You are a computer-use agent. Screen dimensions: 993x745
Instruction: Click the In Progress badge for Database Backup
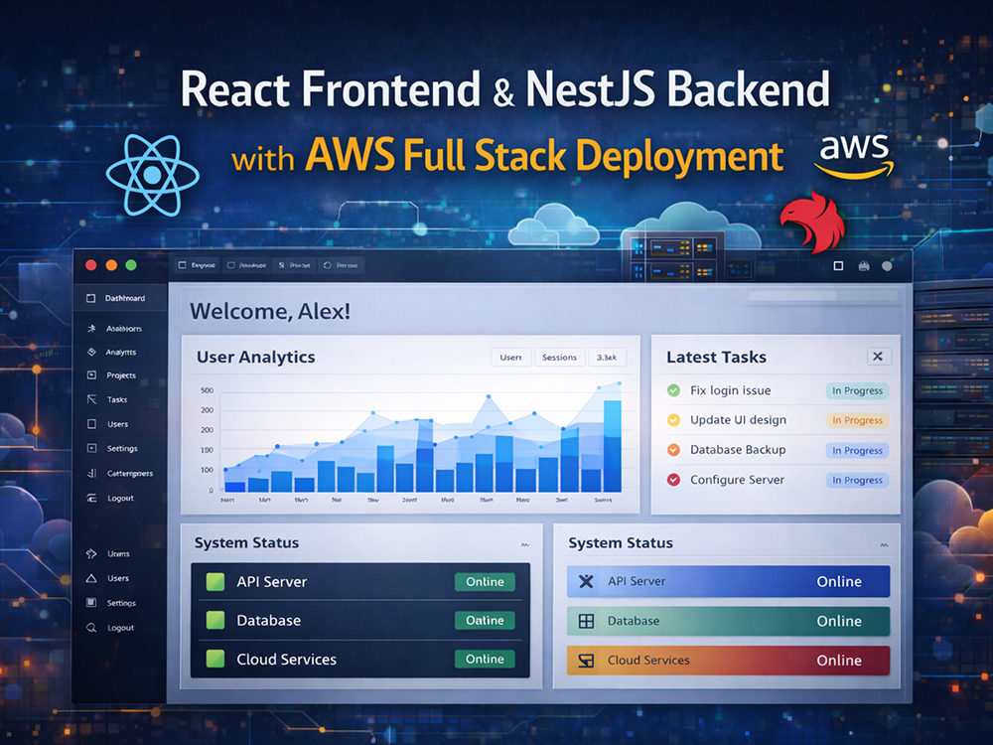858,450
